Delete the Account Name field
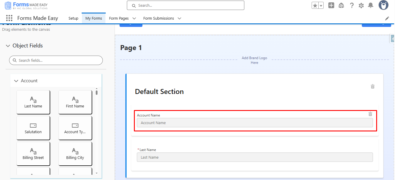Image resolution: width=395 pixels, height=180 pixels. [x=370, y=114]
